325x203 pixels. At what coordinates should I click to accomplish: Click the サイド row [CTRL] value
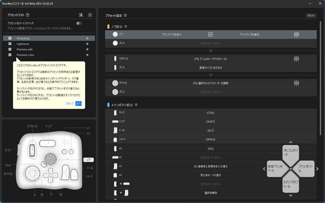[x=211, y=113]
